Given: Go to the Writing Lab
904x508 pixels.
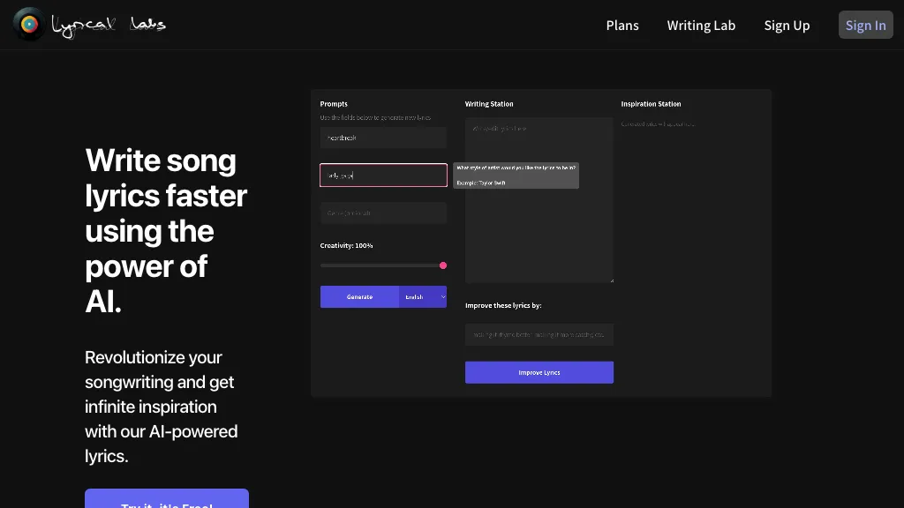Looking at the screenshot, I should (701, 26).
